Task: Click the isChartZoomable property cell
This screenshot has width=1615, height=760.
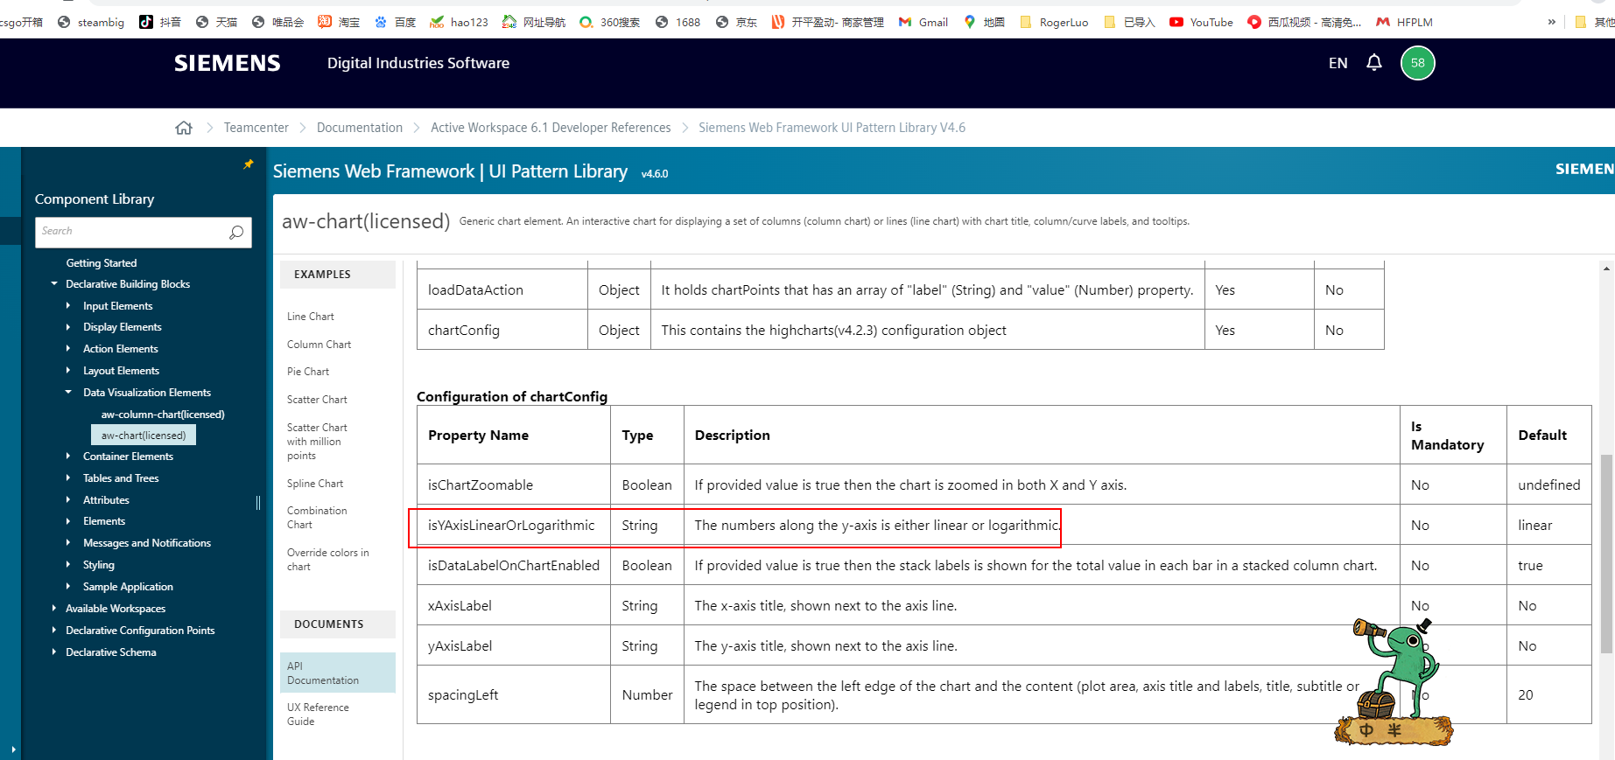Action: click(514, 485)
